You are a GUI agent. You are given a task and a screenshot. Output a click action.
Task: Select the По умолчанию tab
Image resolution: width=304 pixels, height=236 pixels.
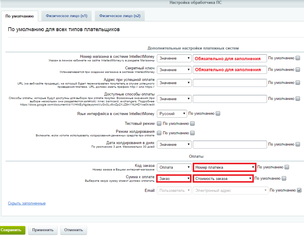point(20,16)
